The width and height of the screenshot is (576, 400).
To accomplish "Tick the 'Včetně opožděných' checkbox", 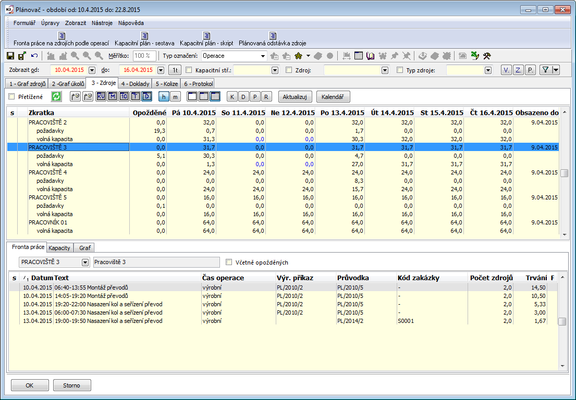I will coord(229,262).
